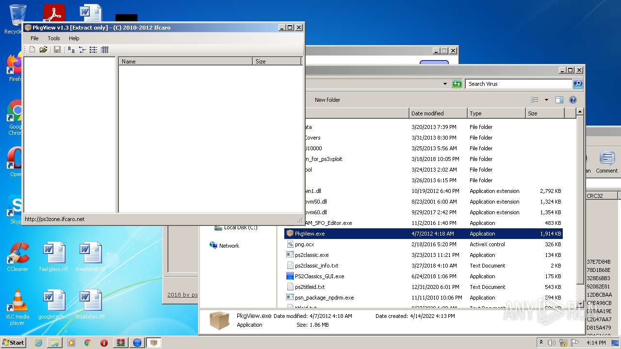Click the Comment icon in background window

[x=606, y=162]
